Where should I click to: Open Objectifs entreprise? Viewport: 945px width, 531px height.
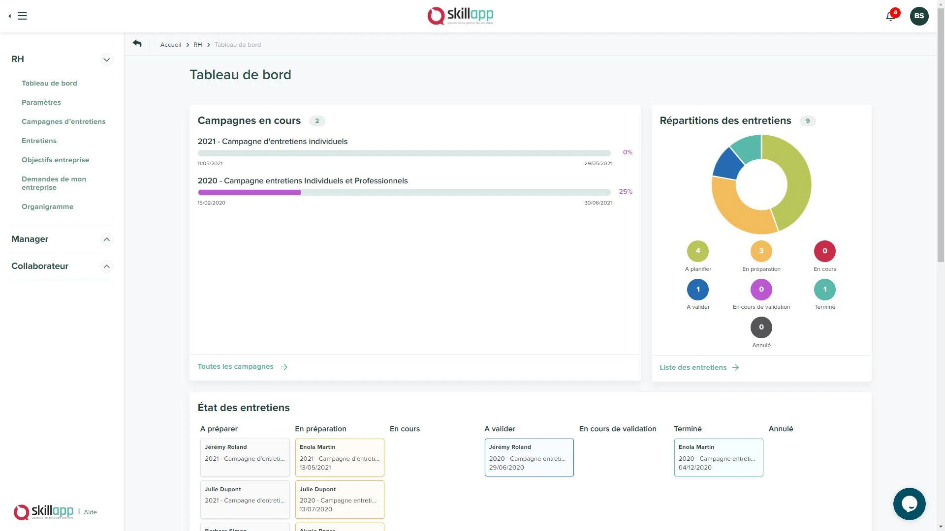tap(55, 160)
